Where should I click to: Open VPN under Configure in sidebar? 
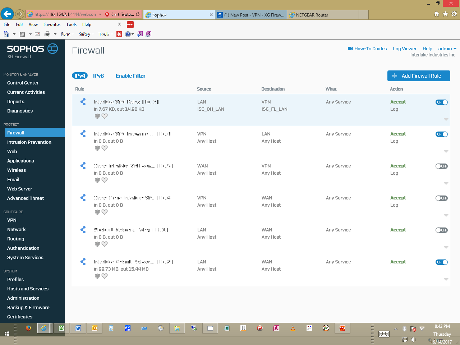tap(12, 220)
